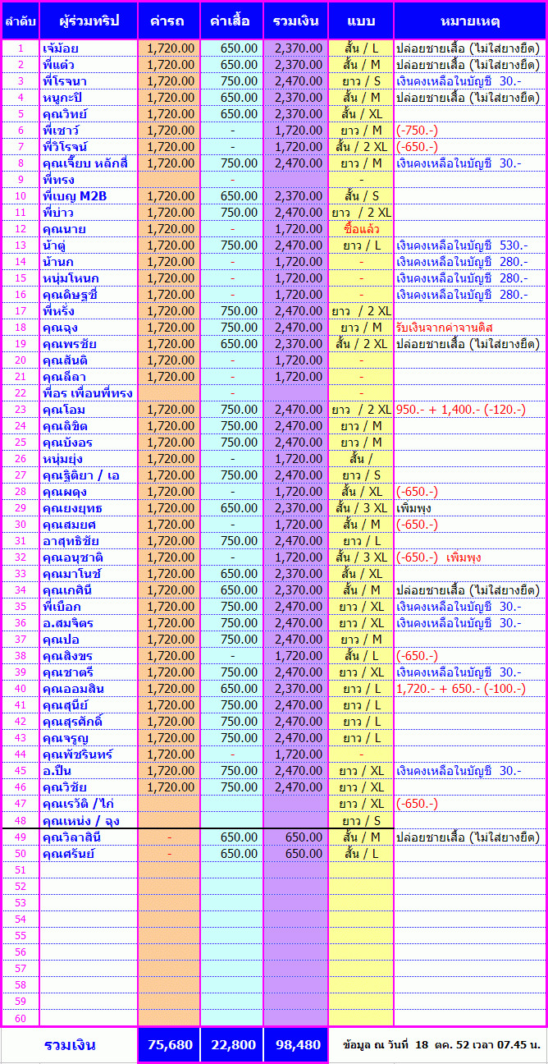Click the name cell พี่เบิ้อก
This screenshot has height=1064, width=548.
[x=89, y=606]
